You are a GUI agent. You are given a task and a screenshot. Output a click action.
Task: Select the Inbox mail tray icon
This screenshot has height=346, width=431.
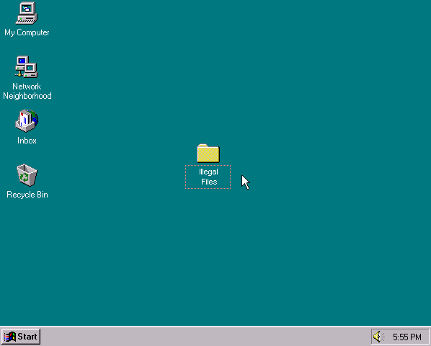(x=27, y=120)
